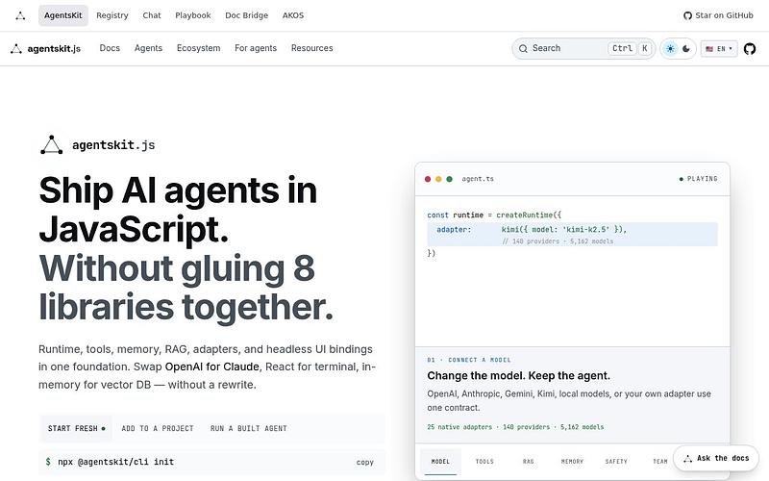This screenshot has width=769, height=481.
Task: Open the Docs menu
Action: (110, 48)
